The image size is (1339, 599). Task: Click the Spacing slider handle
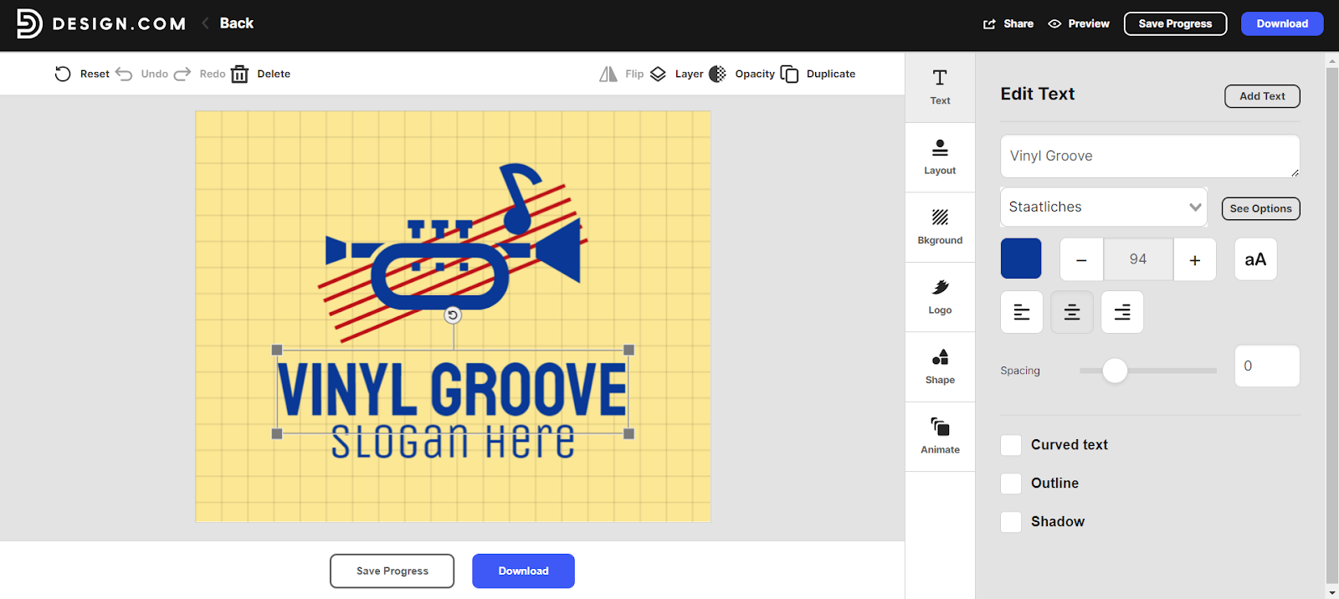click(1115, 371)
